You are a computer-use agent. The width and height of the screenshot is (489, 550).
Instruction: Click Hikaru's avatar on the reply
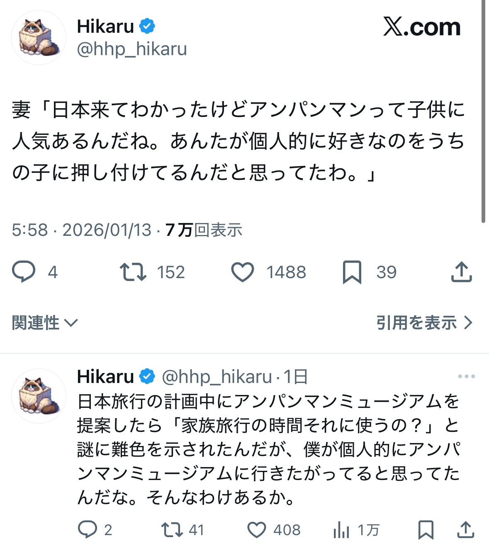click(x=39, y=396)
